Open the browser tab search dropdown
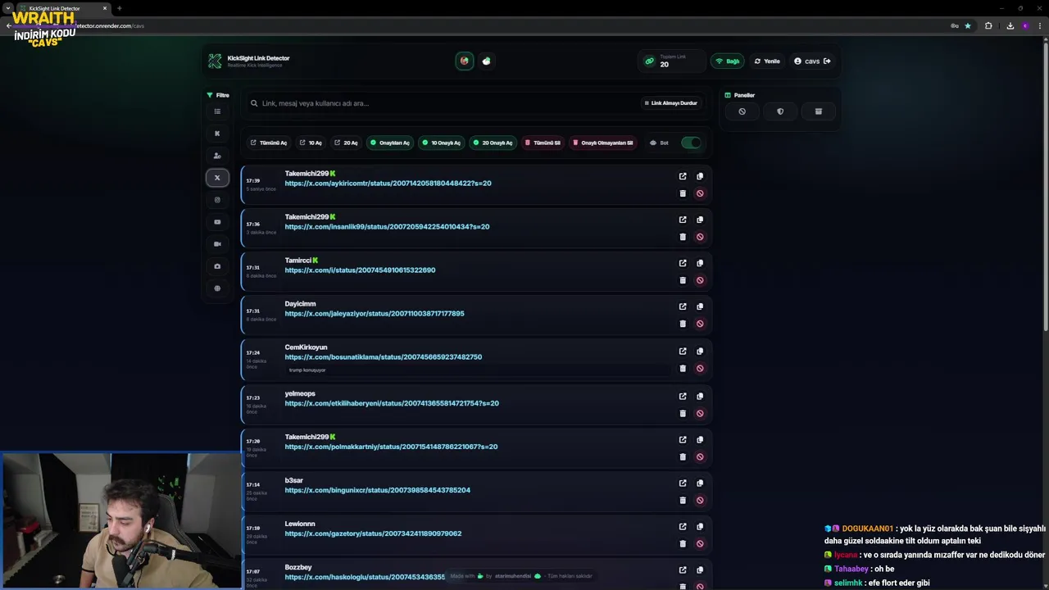Viewport: 1049px width, 590px height. click(x=8, y=8)
